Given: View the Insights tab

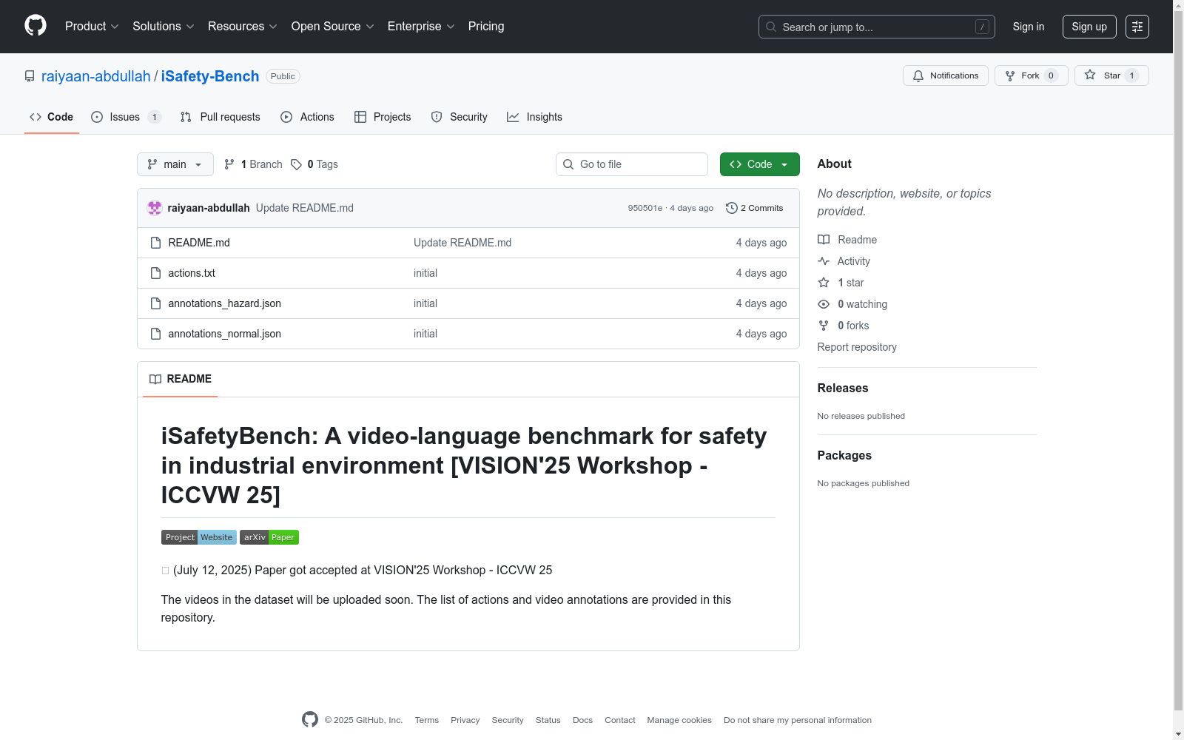Looking at the screenshot, I should coord(534,117).
